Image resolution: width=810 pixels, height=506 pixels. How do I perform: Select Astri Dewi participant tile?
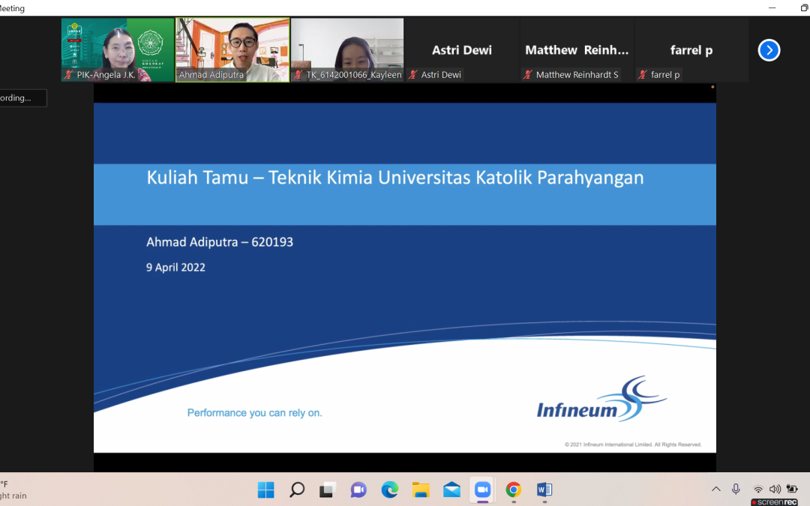tap(462, 50)
